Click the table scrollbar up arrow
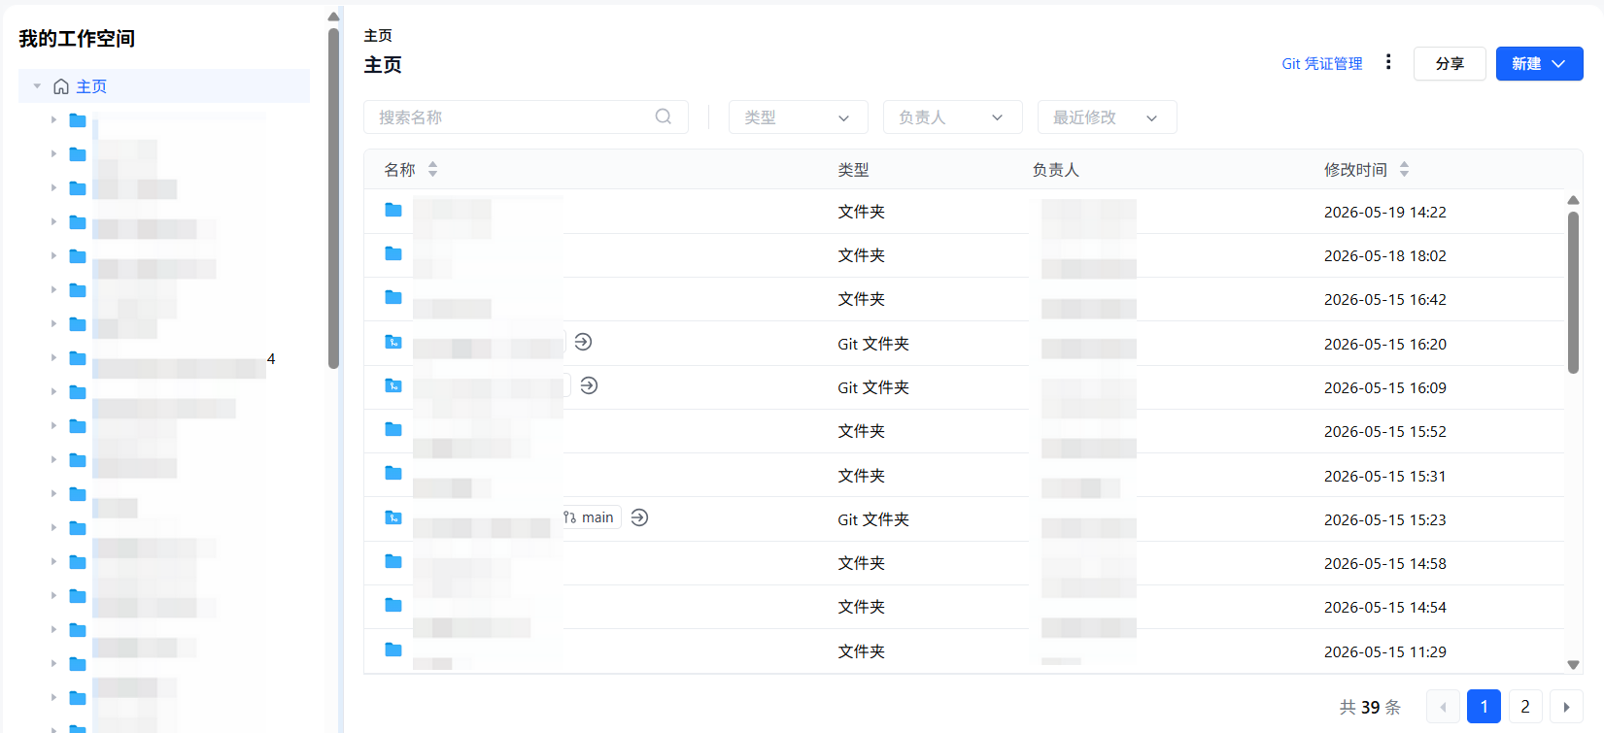Image resolution: width=1604 pixels, height=733 pixels. pos(1573,200)
